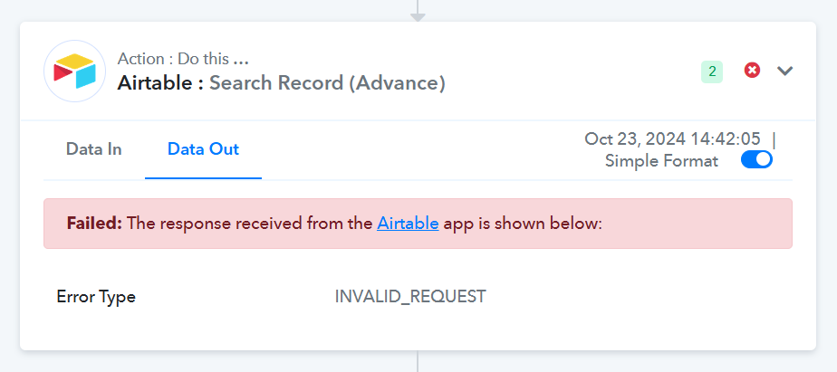837x372 pixels.
Task: Click the Error Type field label
Action: coord(96,297)
